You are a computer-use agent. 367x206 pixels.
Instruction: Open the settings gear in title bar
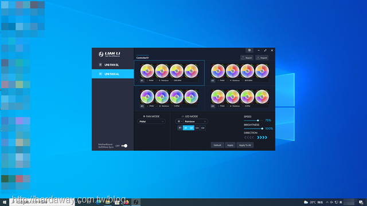point(249,50)
